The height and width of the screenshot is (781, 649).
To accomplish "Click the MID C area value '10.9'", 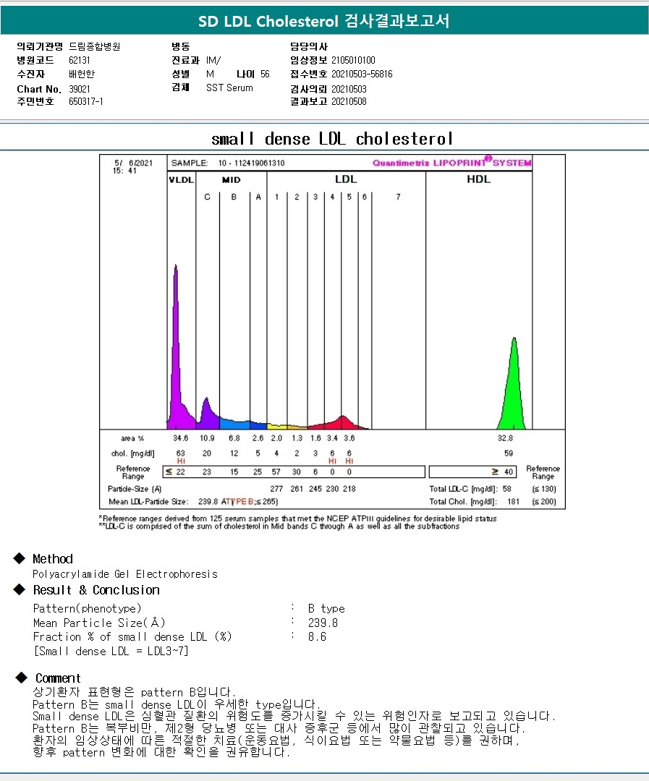I will pos(207,438).
